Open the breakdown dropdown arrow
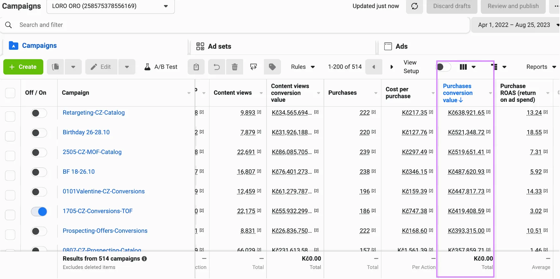 click(504, 67)
